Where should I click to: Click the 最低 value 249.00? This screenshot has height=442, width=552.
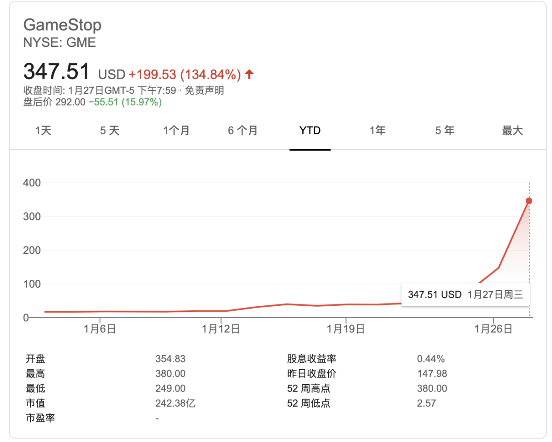coord(170,388)
